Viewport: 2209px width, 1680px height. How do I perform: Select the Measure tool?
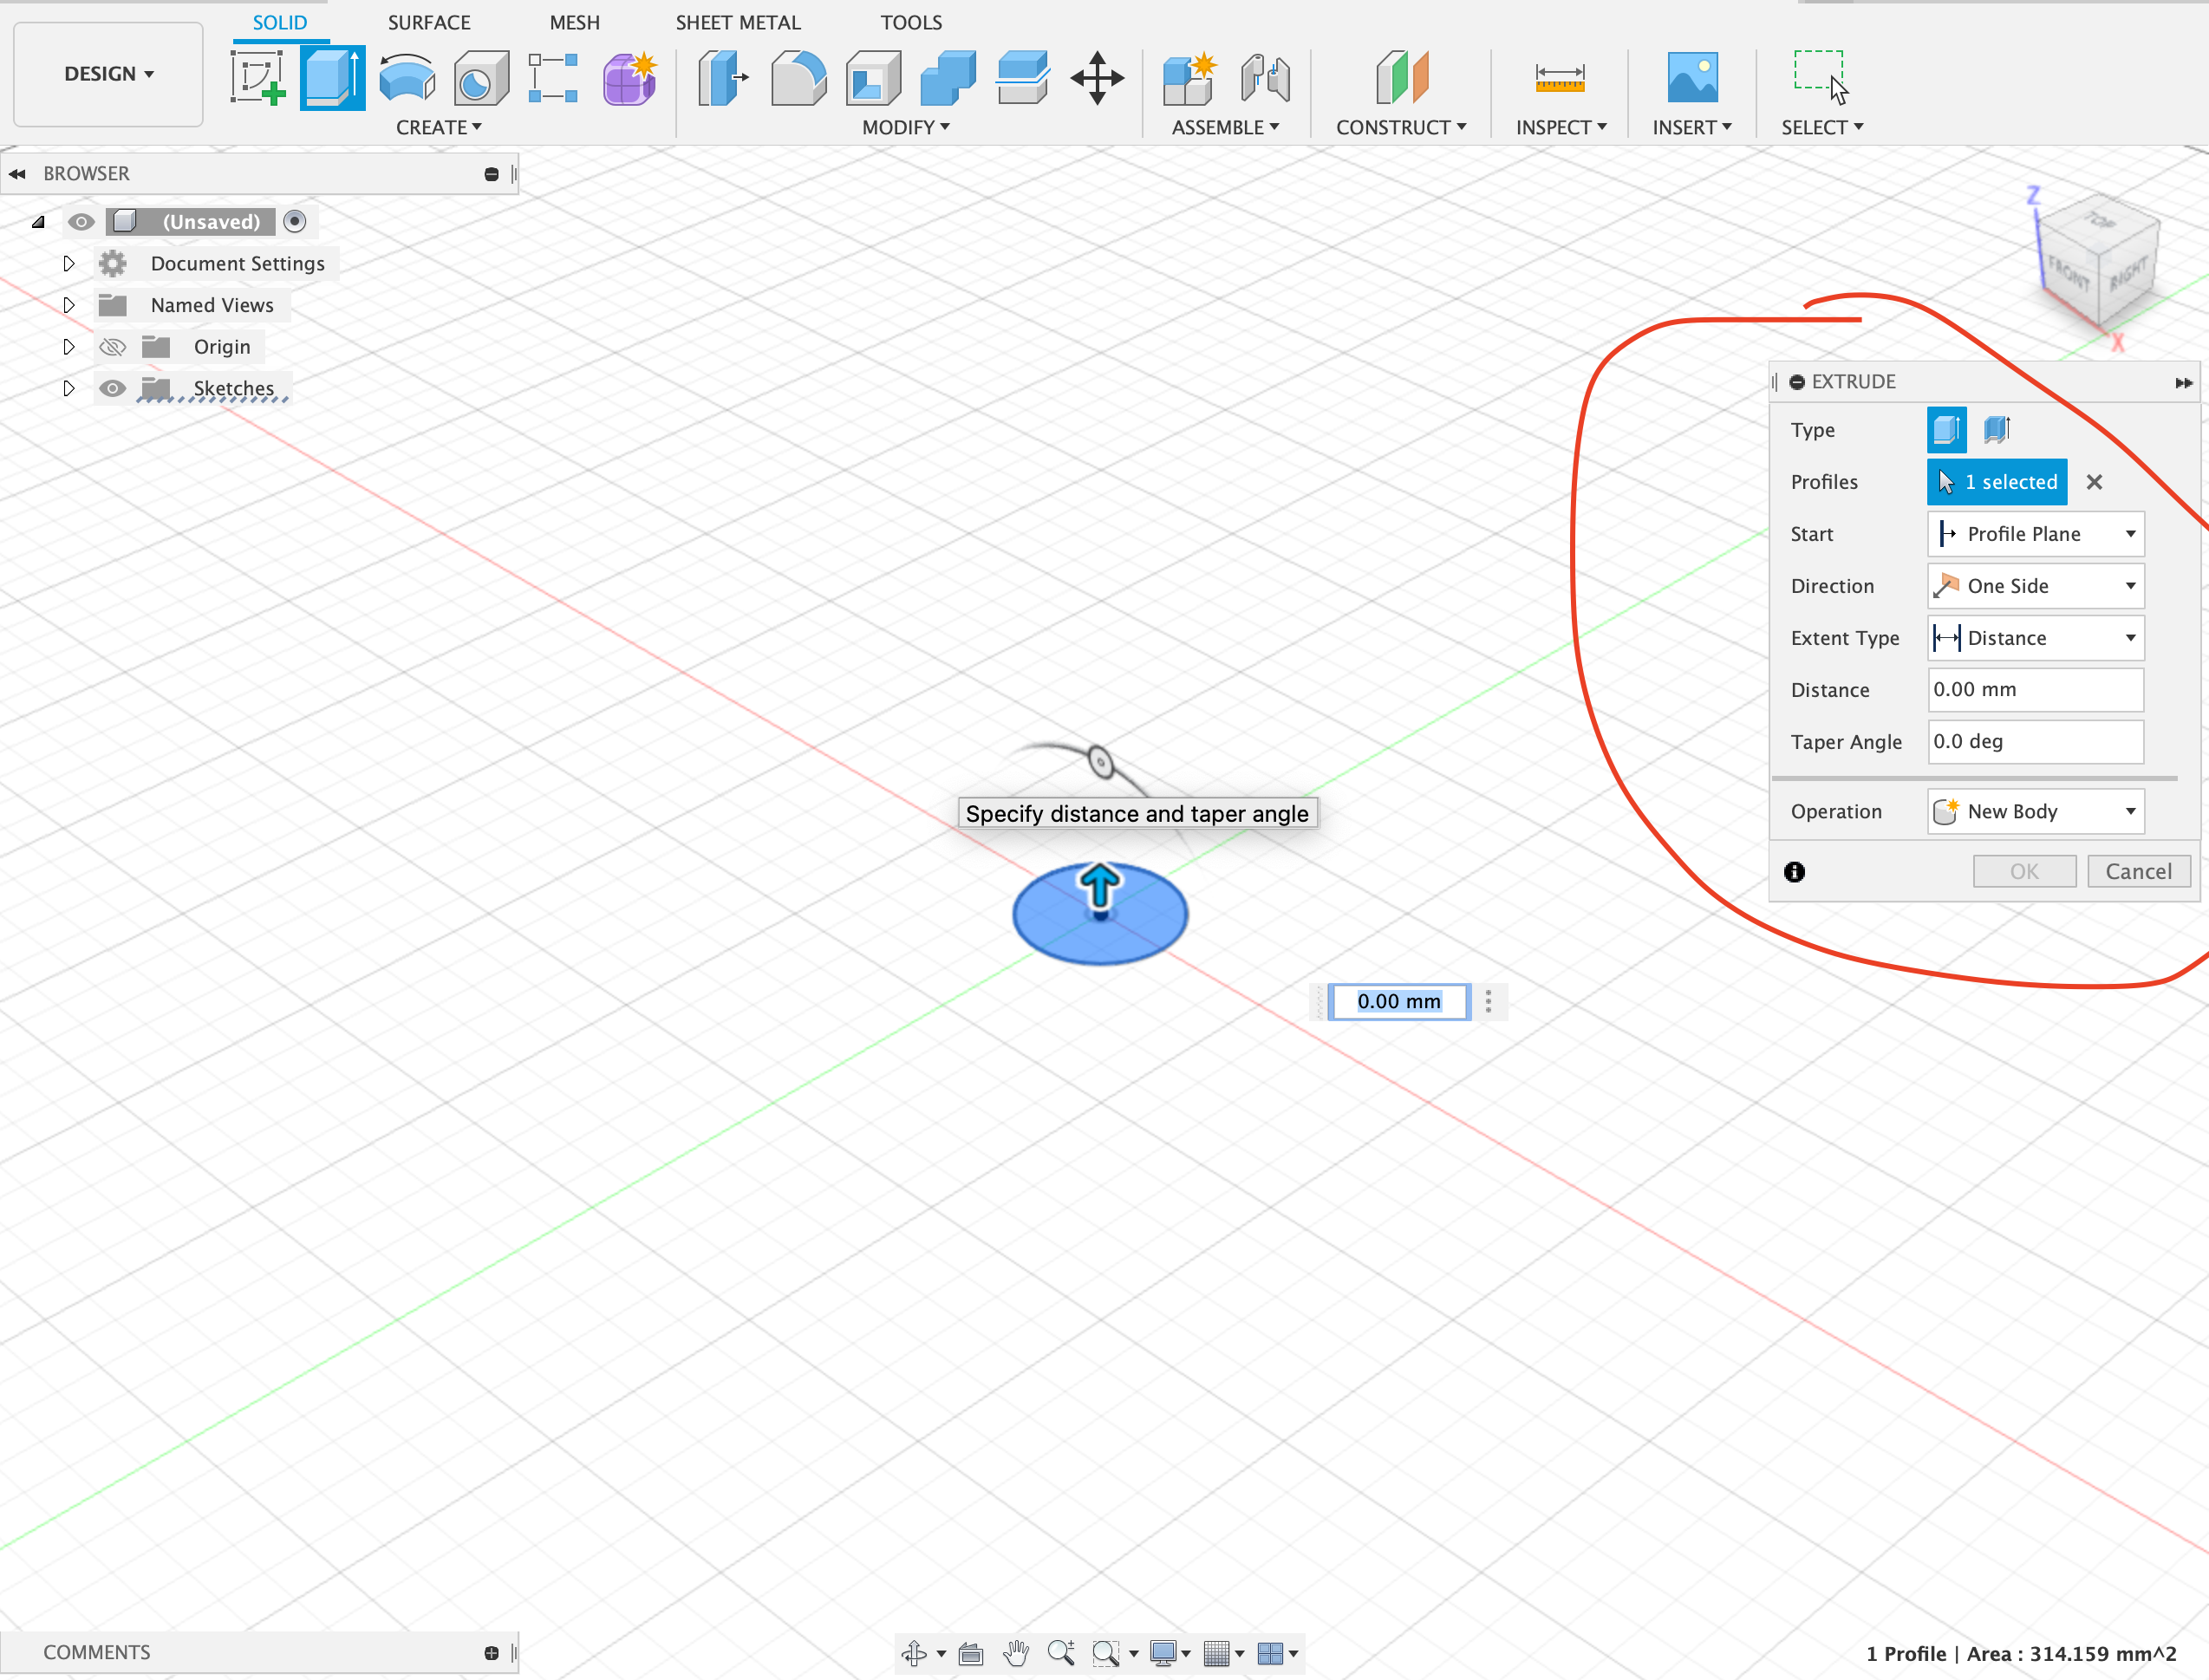[1560, 77]
